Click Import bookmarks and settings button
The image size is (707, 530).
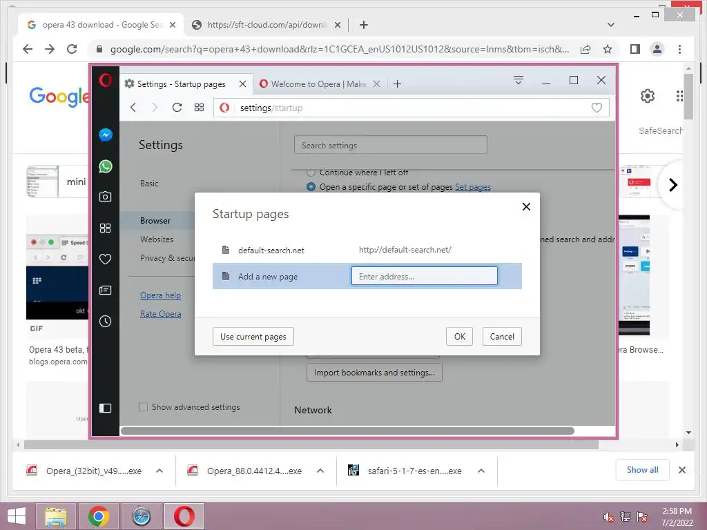374,373
